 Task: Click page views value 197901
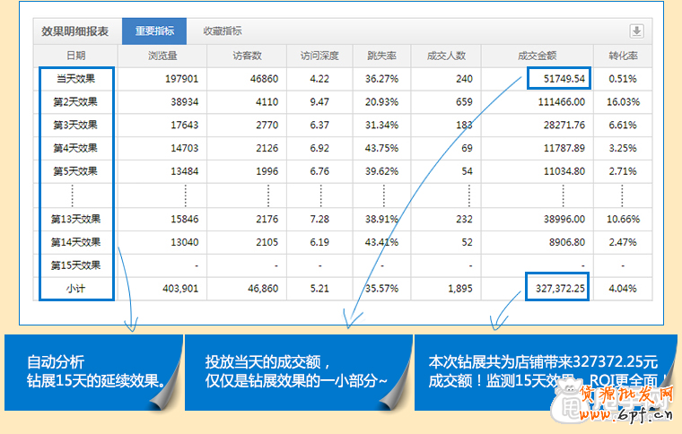click(x=182, y=79)
